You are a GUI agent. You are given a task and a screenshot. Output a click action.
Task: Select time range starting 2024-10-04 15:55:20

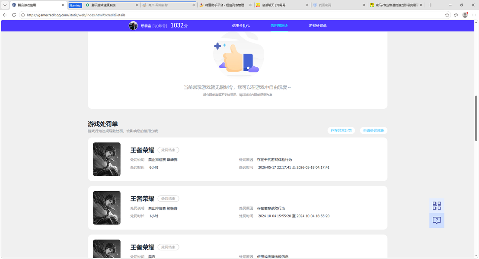(294, 216)
